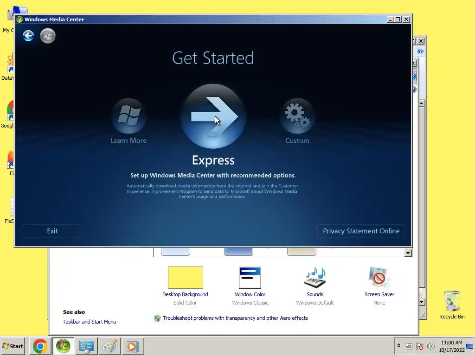This screenshot has height=356, width=475.
Task: Click the Screen Saver link text
Action: click(379, 294)
